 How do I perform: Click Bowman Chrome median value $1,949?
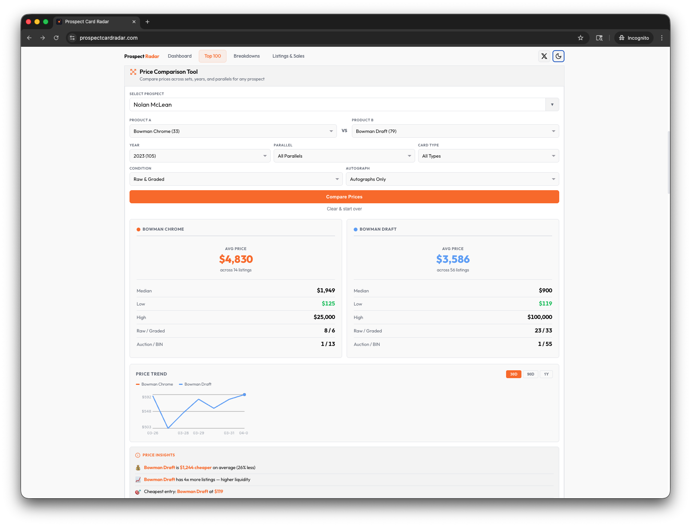point(326,291)
